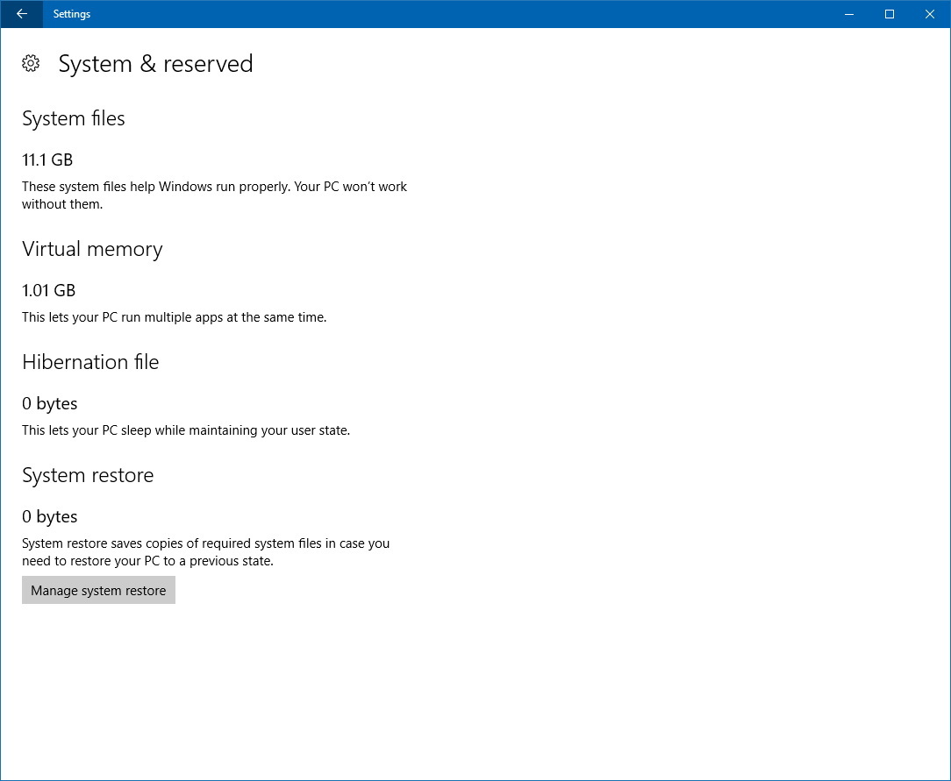Click the gear icon beside the page title
951x781 pixels.
31,63
